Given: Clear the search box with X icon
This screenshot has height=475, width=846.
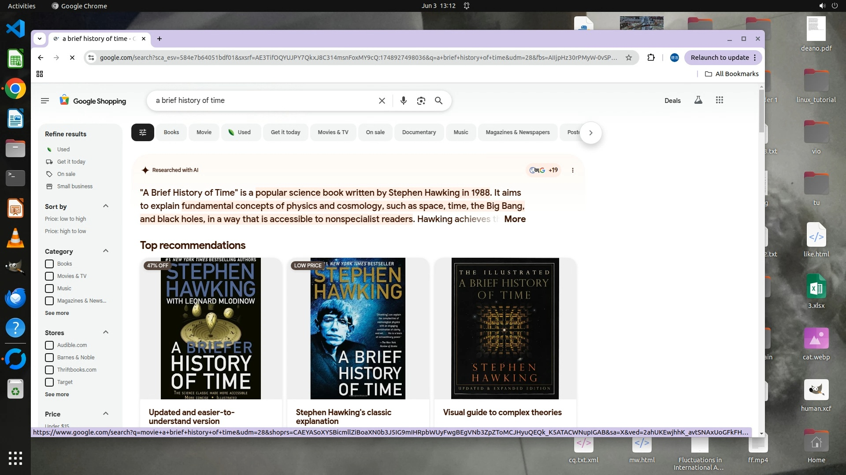Looking at the screenshot, I should pyautogui.click(x=382, y=101).
